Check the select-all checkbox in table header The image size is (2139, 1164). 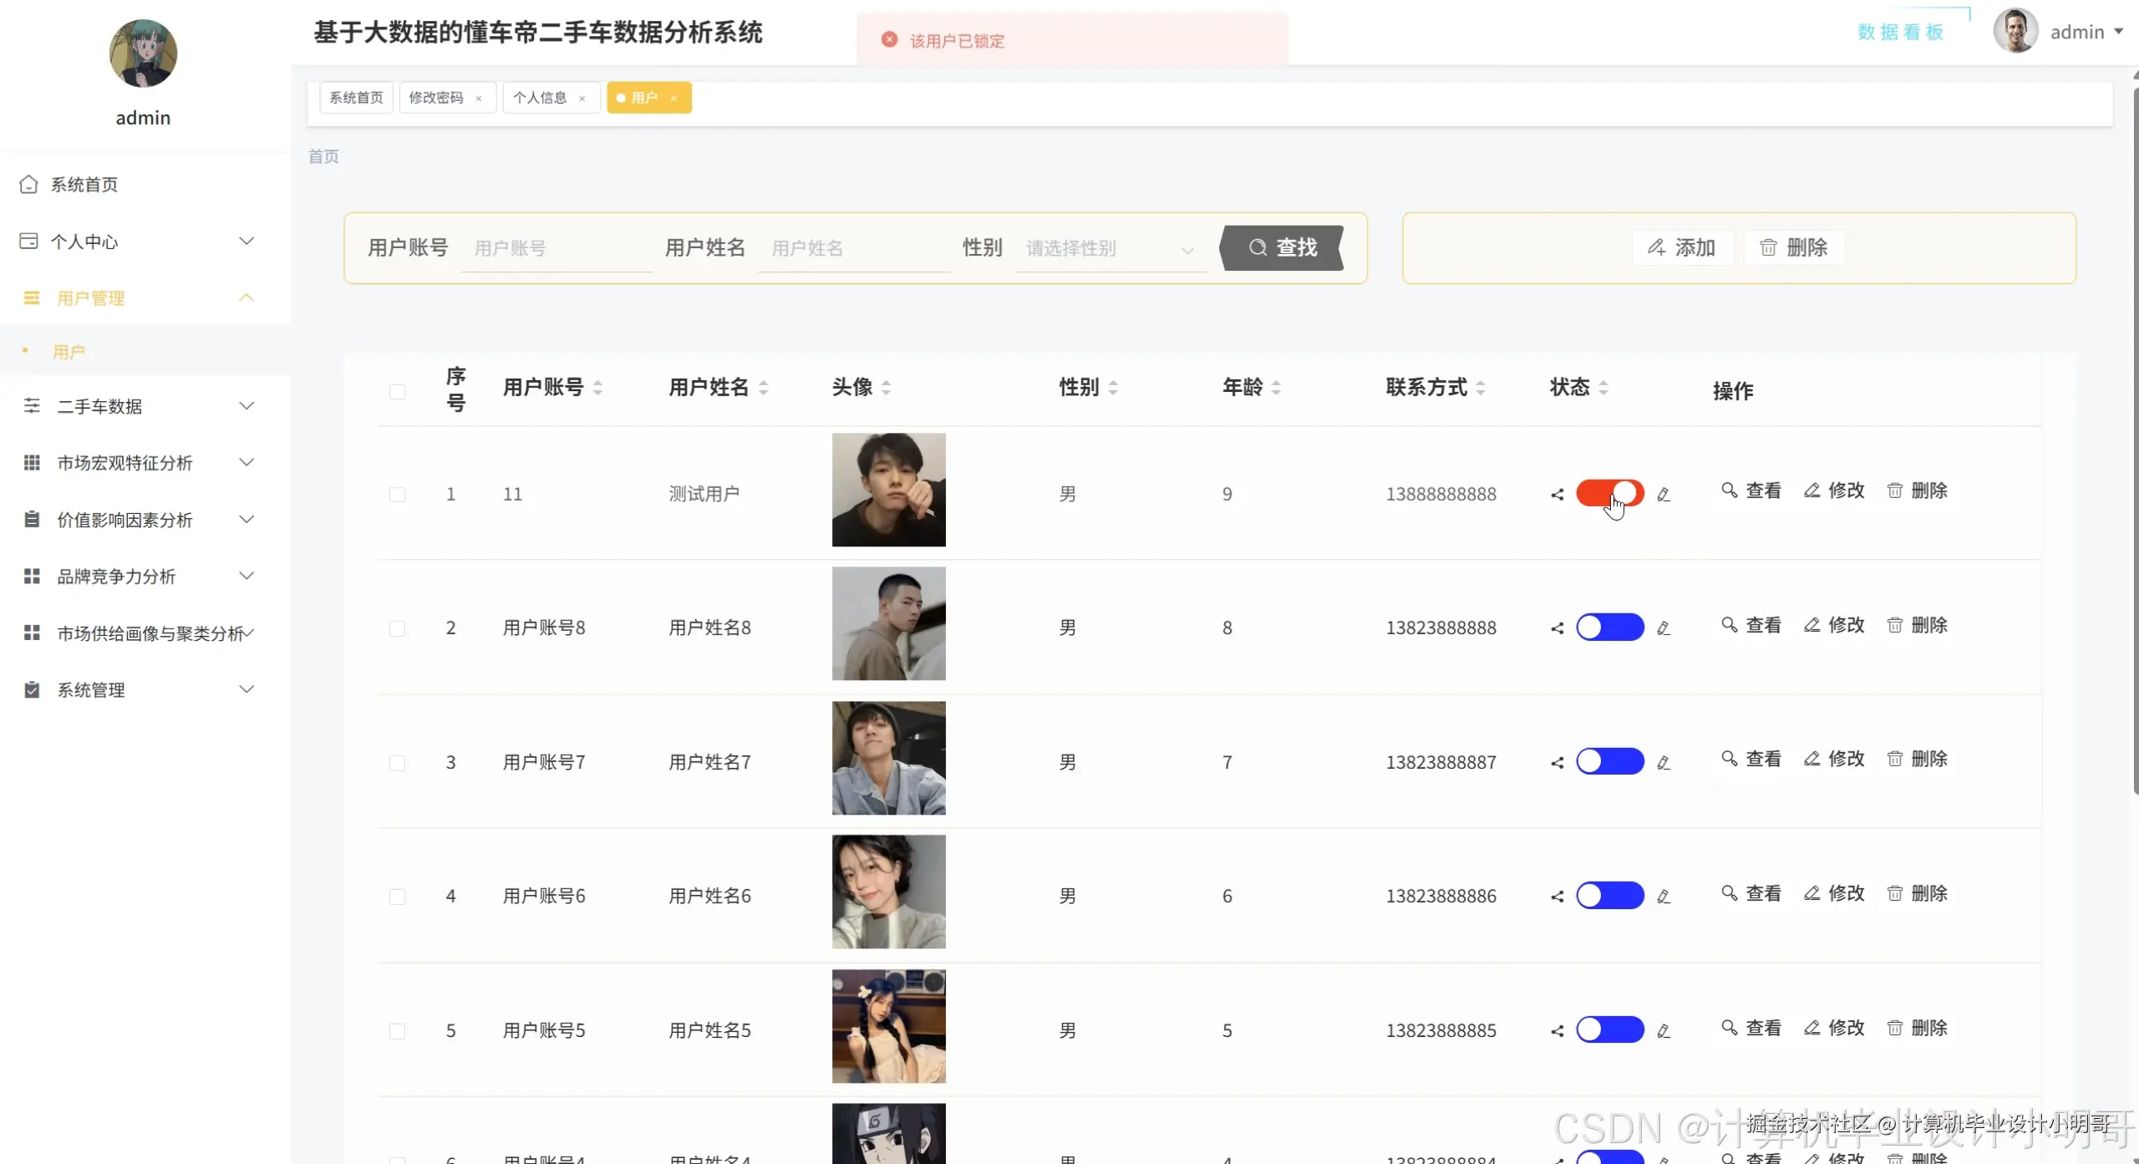(x=398, y=390)
